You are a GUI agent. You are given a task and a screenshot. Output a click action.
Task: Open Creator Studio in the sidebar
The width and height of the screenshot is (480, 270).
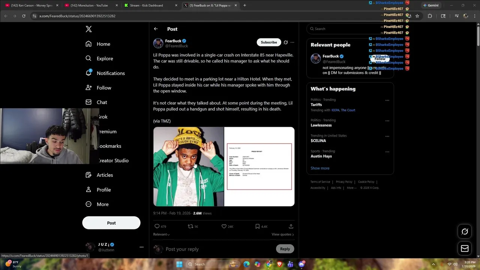(113, 160)
